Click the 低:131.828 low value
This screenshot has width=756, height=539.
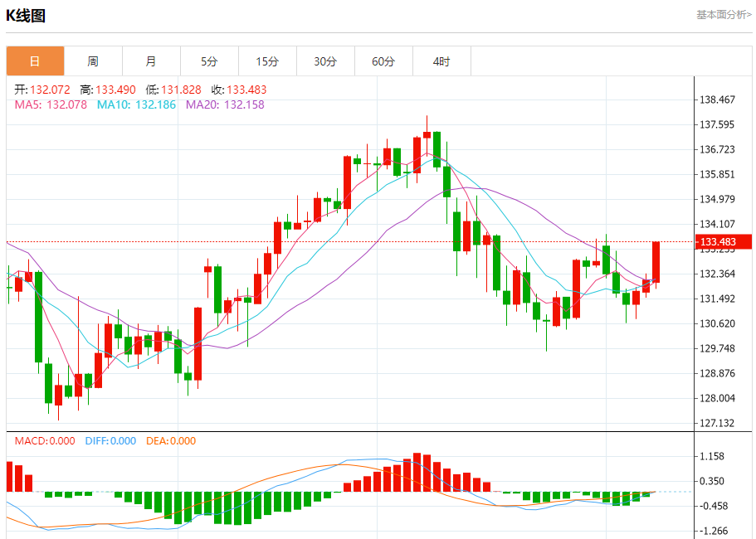point(173,90)
